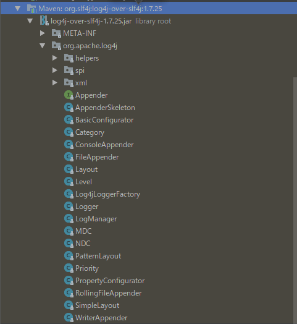Click the MDC class icon
The height and width of the screenshot is (324, 297).
pos(69,231)
